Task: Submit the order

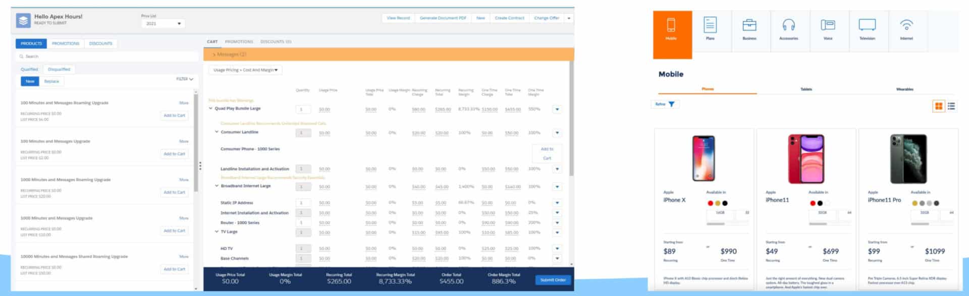Action: point(553,280)
